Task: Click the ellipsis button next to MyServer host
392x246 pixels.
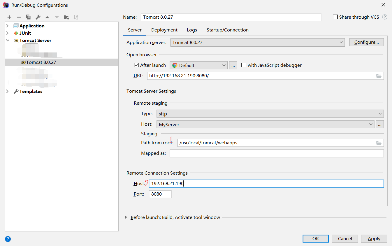Action: 380,124
